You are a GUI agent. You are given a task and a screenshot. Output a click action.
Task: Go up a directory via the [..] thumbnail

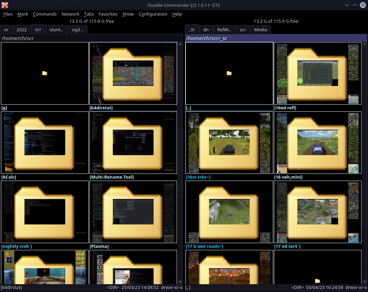(x=229, y=73)
